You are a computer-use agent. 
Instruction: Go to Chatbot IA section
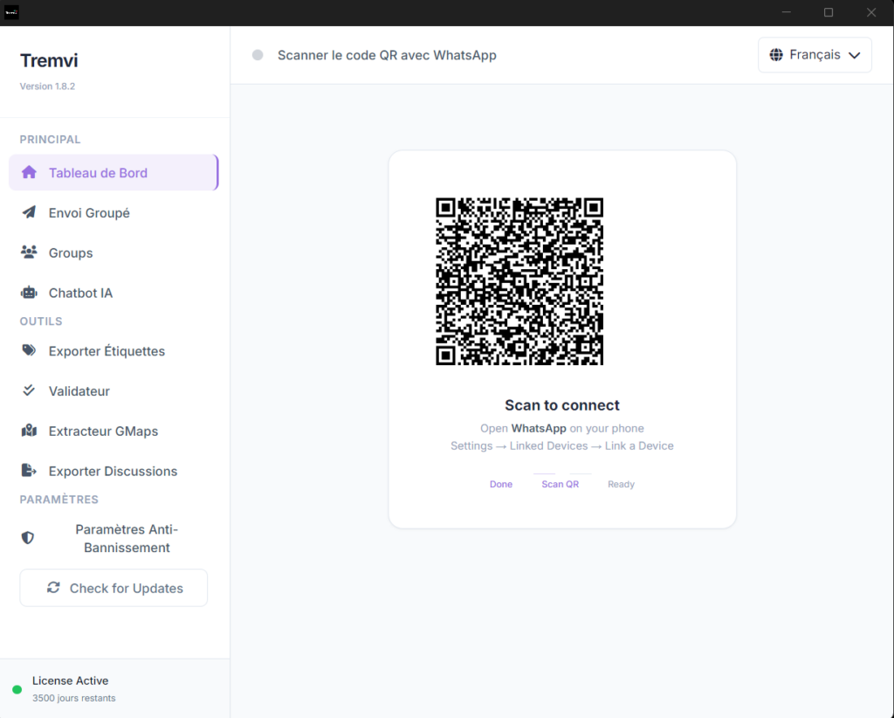pos(80,293)
